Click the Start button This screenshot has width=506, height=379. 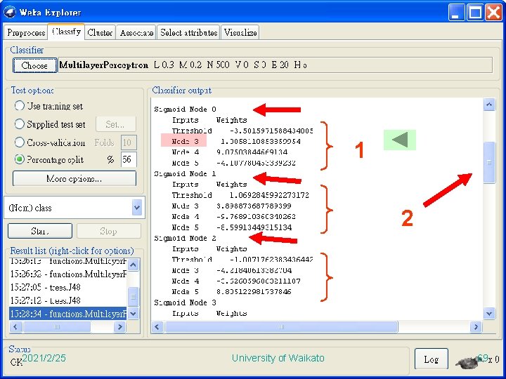(x=40, y=231)
